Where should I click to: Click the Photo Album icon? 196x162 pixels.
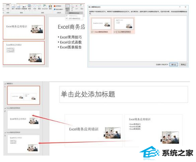(x=30, y=7)
